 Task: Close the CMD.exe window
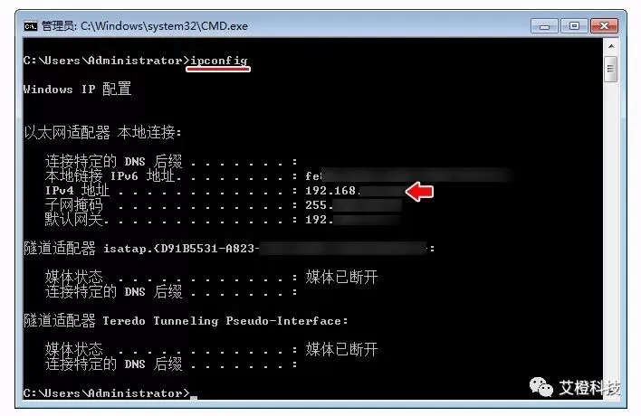coord(604,26)
